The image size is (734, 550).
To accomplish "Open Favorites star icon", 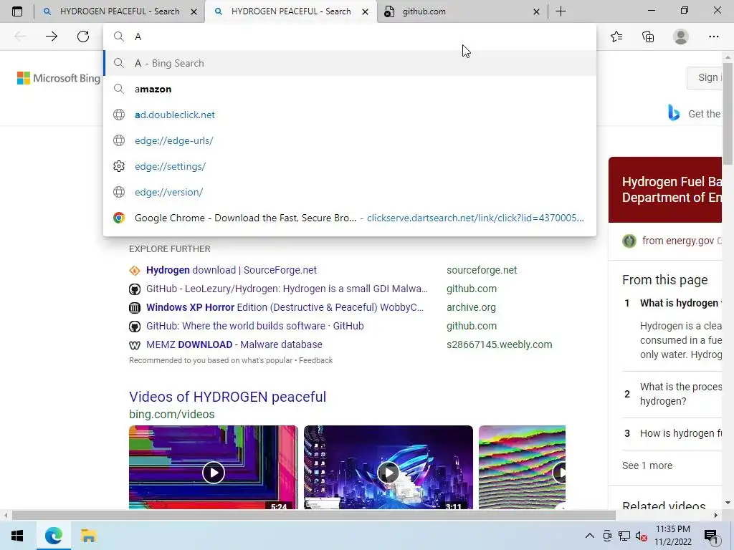I will click(616, 37).
